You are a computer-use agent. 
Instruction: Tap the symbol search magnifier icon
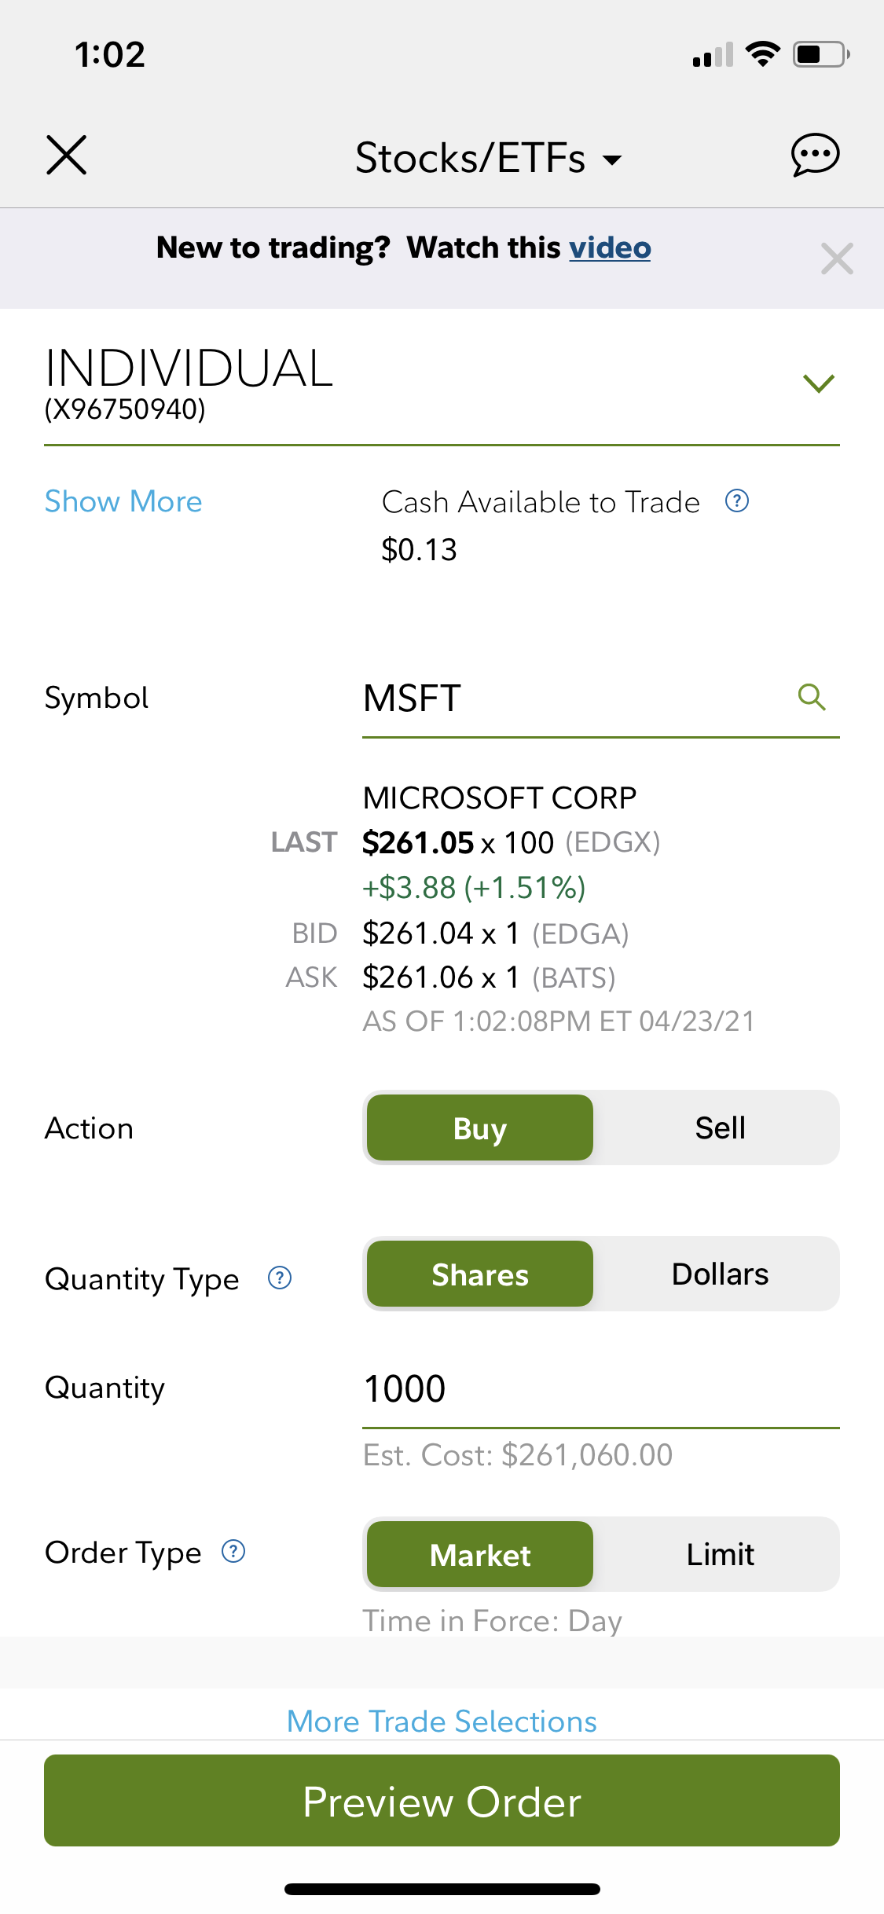click(x=812, y=697)
